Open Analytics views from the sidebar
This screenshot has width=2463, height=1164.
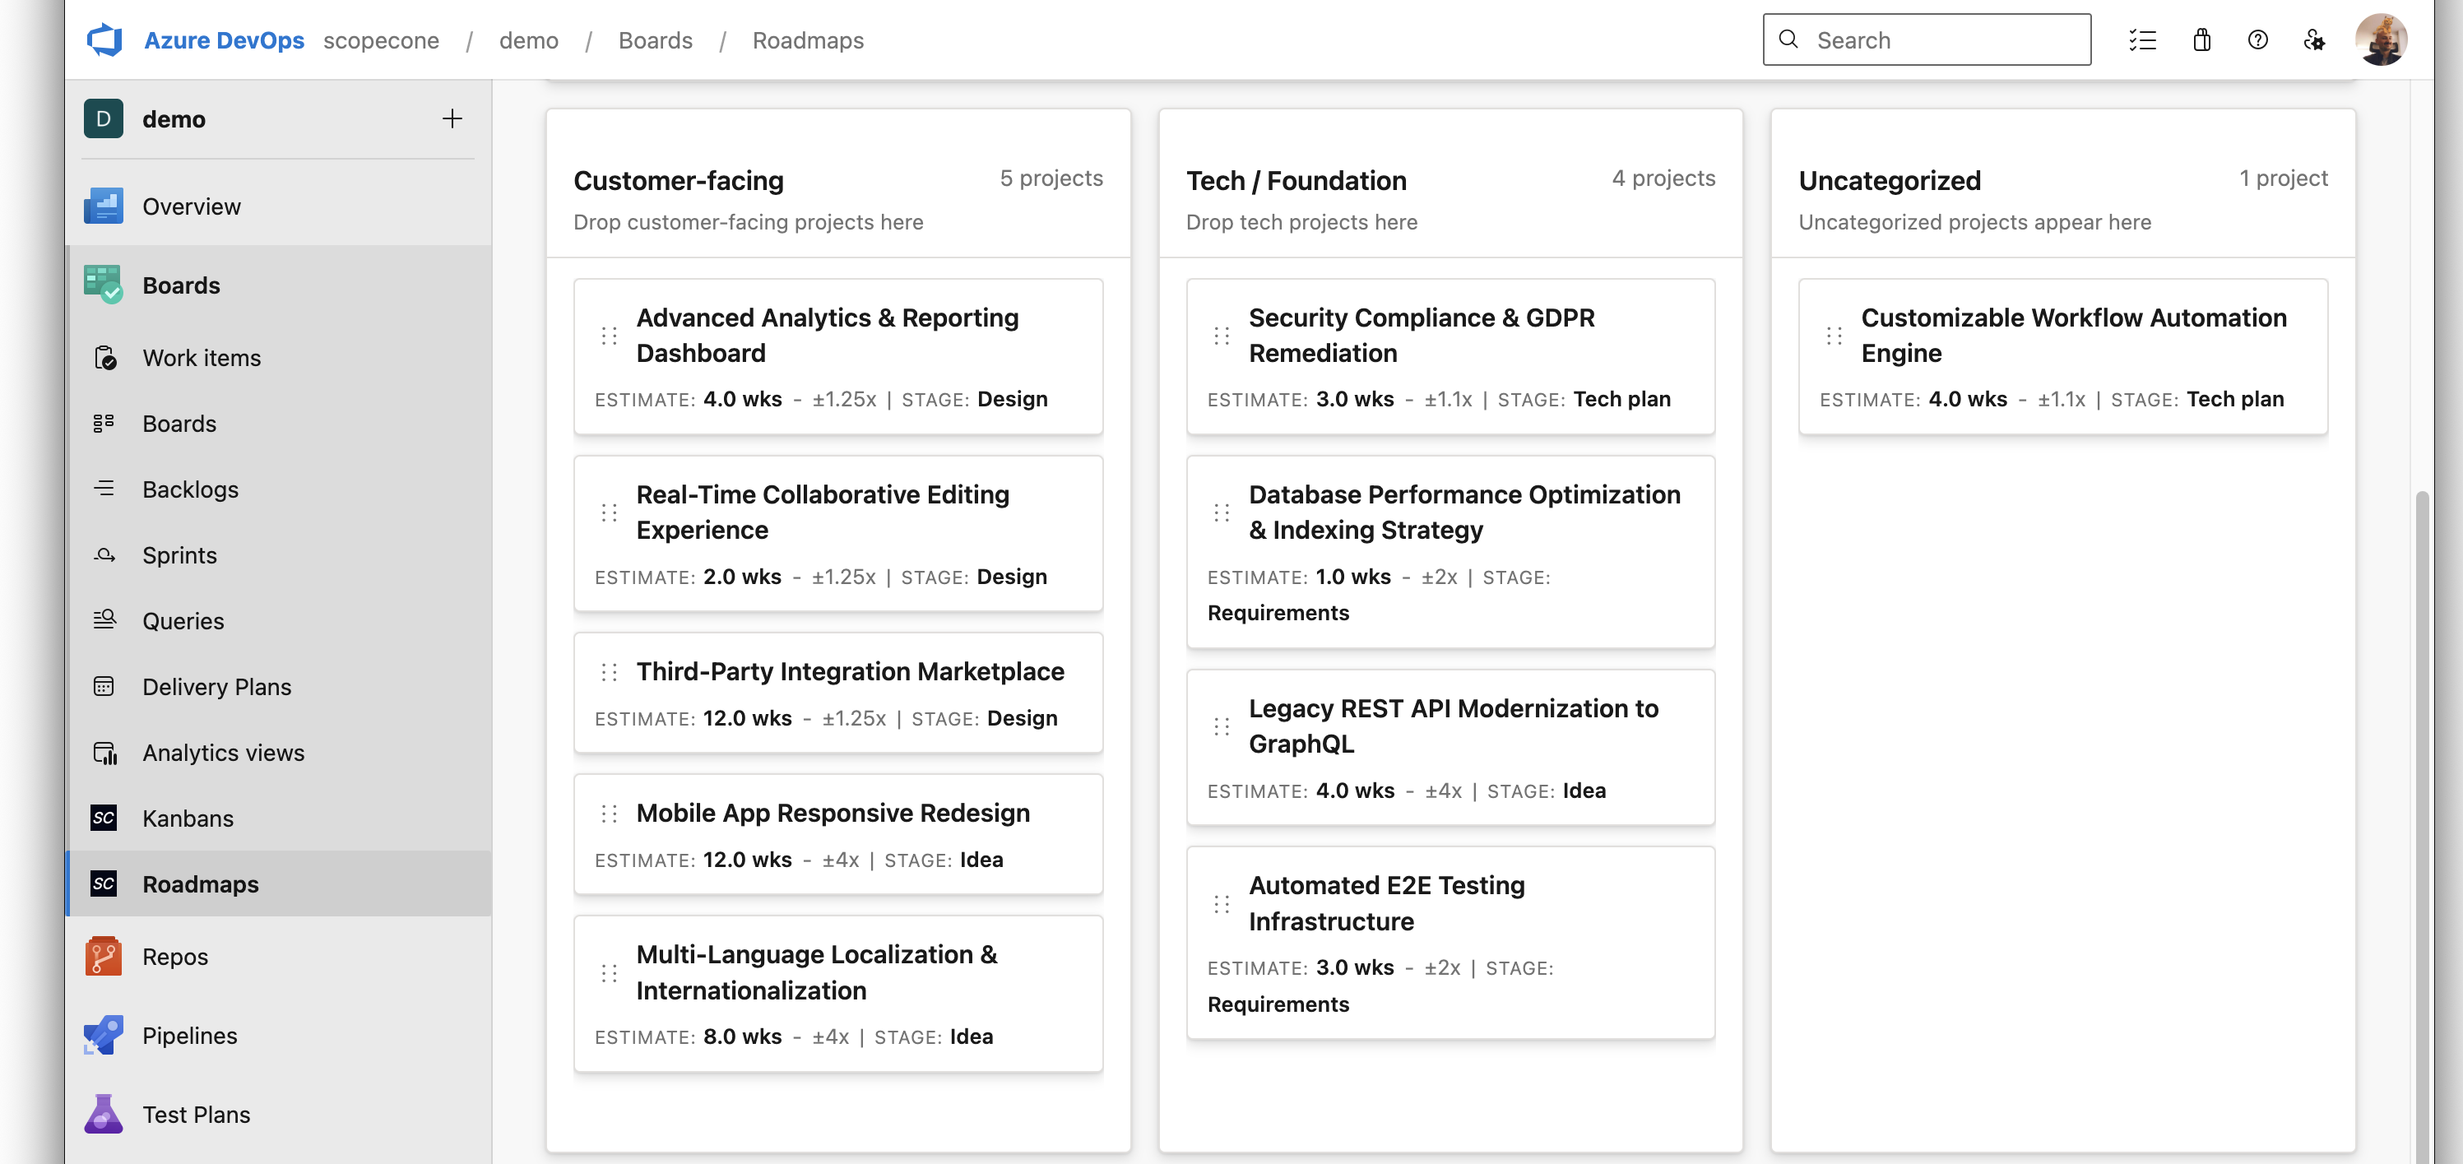(x=223, y=753)
